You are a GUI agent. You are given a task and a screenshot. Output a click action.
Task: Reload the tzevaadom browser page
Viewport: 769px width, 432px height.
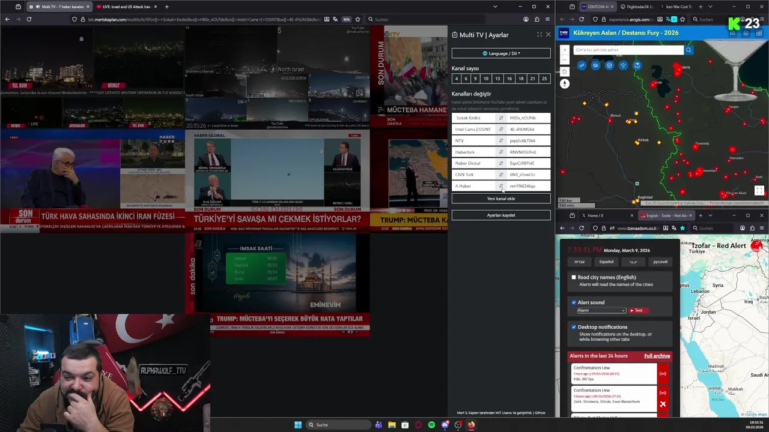pos(582,228)
